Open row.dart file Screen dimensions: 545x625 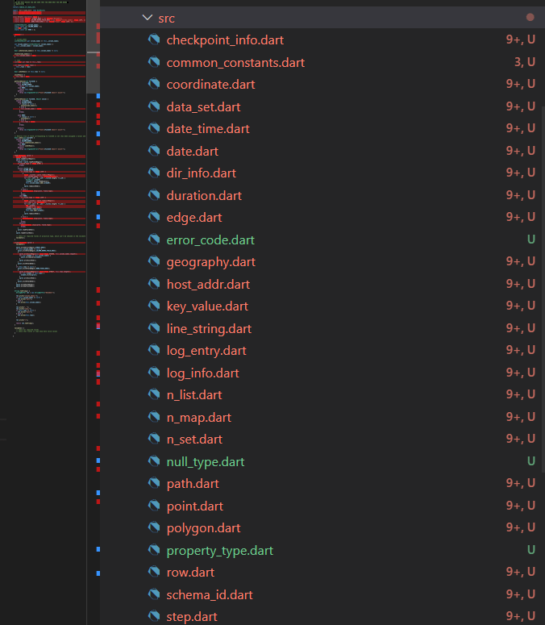pyautogui.click(x=190, y=572)
